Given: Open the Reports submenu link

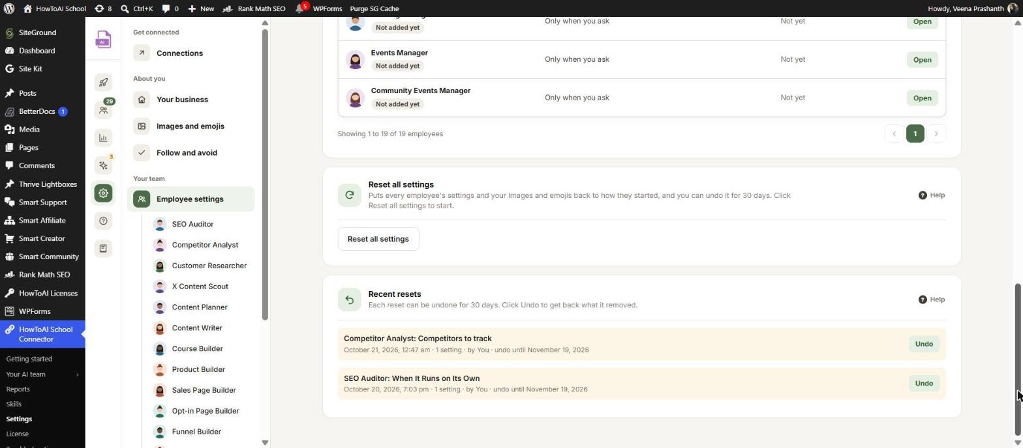Looking at the screenshot, I should [x=18, y=389].
